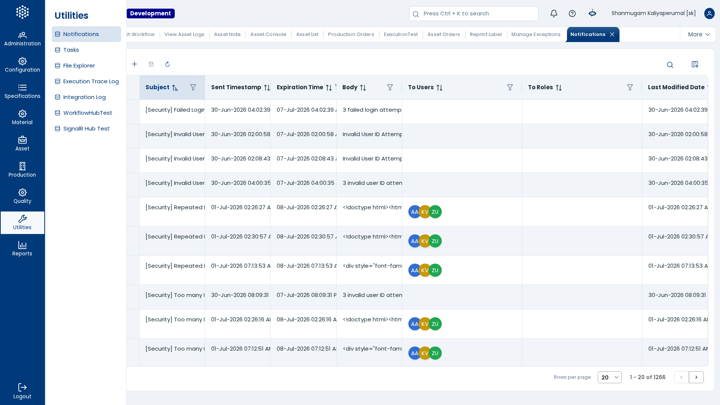Focus the Ctrl + K search field
The height and width of the screenshot is (405, 720).
tap(474, 13)
